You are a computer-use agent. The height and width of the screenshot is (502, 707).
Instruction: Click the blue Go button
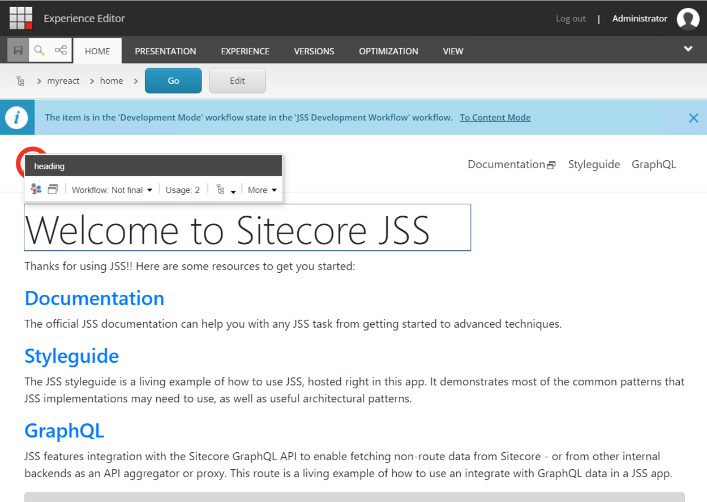pyautogui.click(x=173, y=80)
